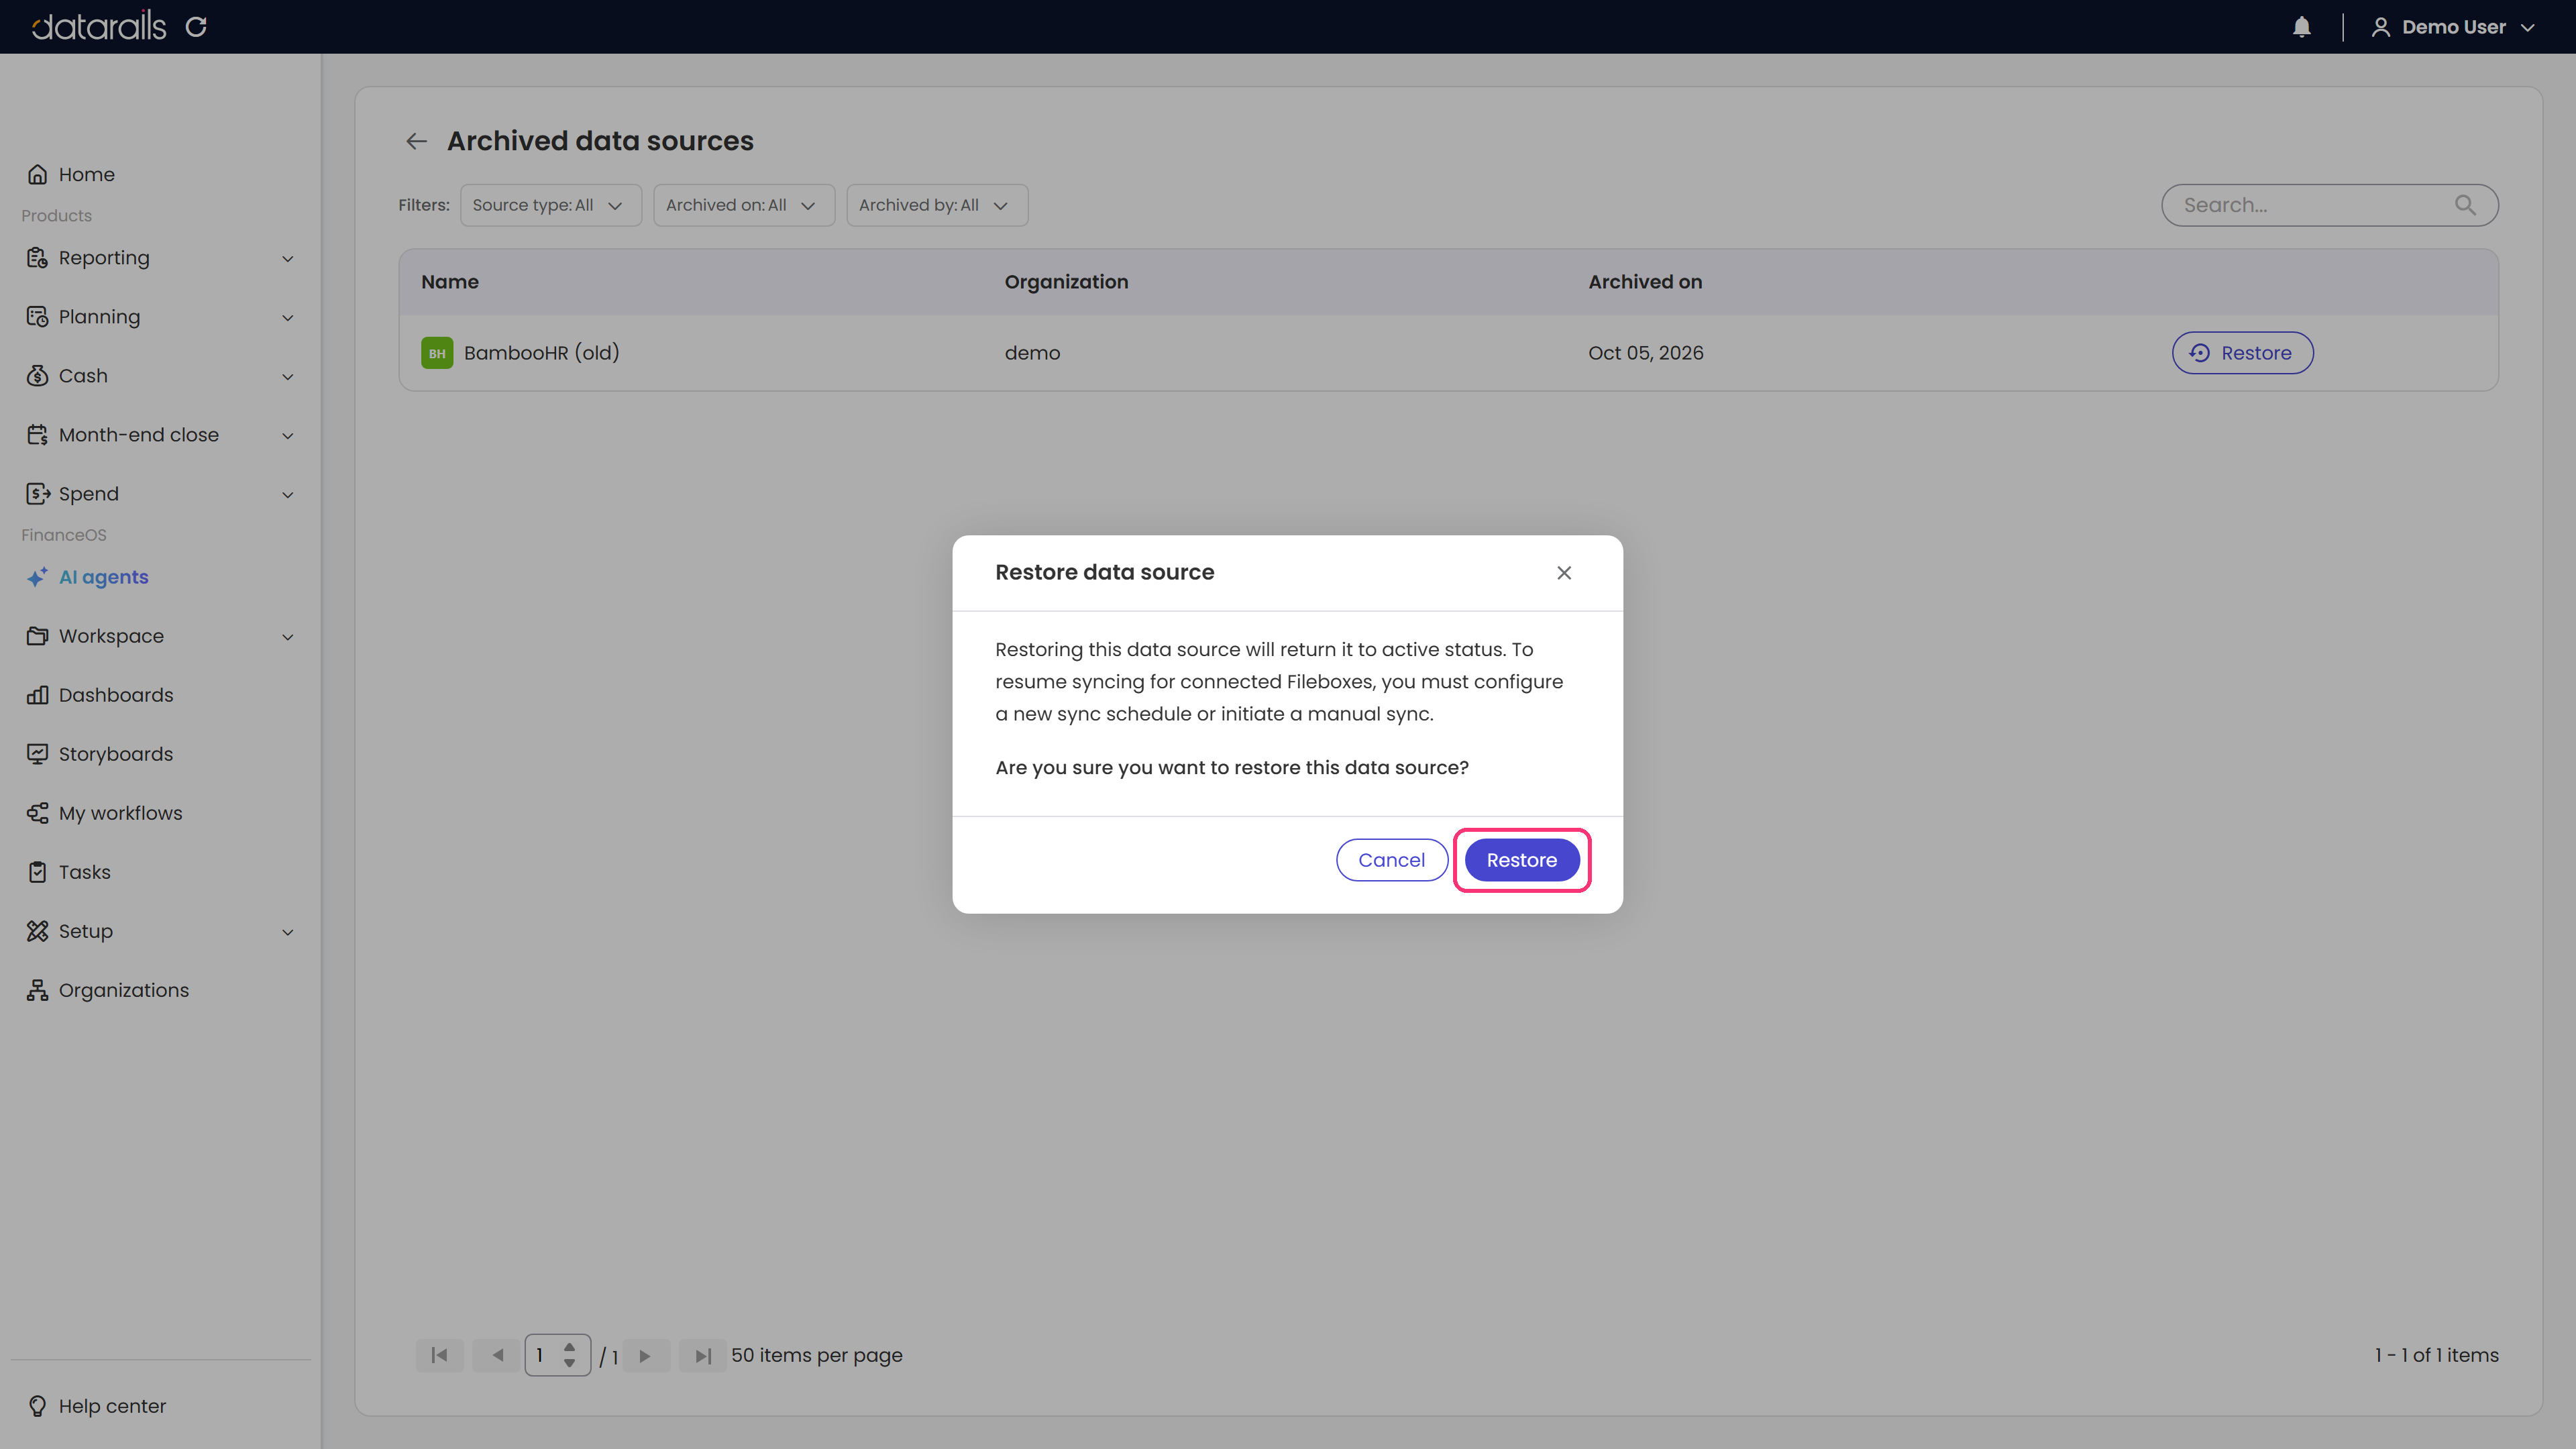The width and height of the screenshot is (2576, 1449).
Task: Click the BambooHR BH source icon
Action: (x=437, y=353)
